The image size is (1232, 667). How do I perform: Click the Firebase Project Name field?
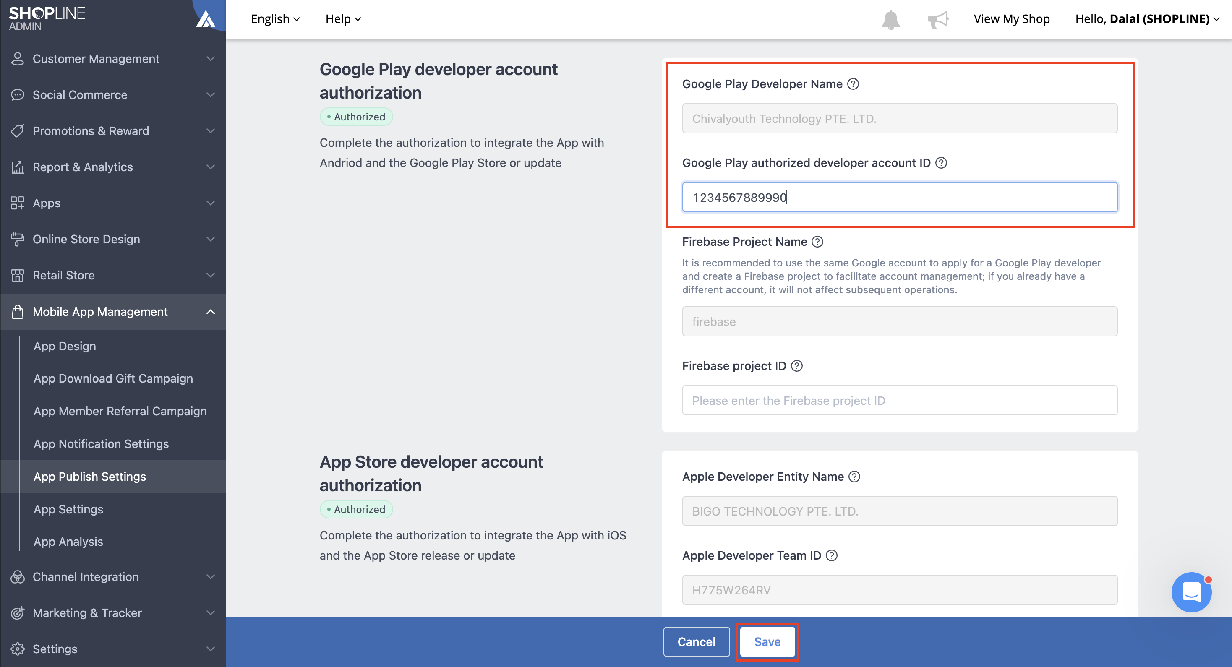point(900,321)
